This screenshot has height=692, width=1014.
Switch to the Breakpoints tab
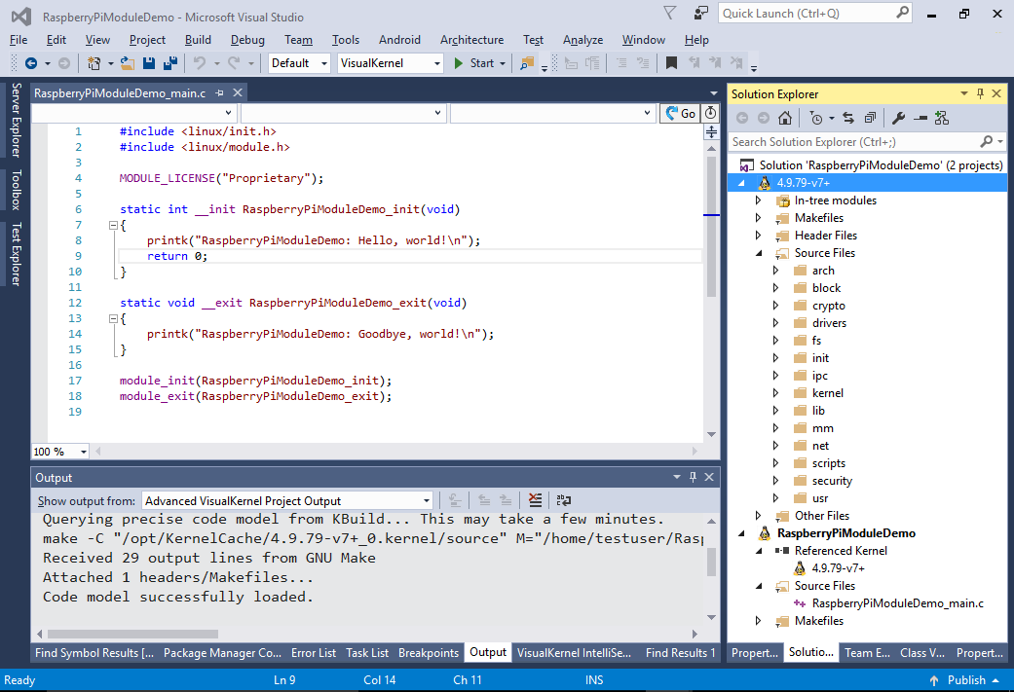429,653
